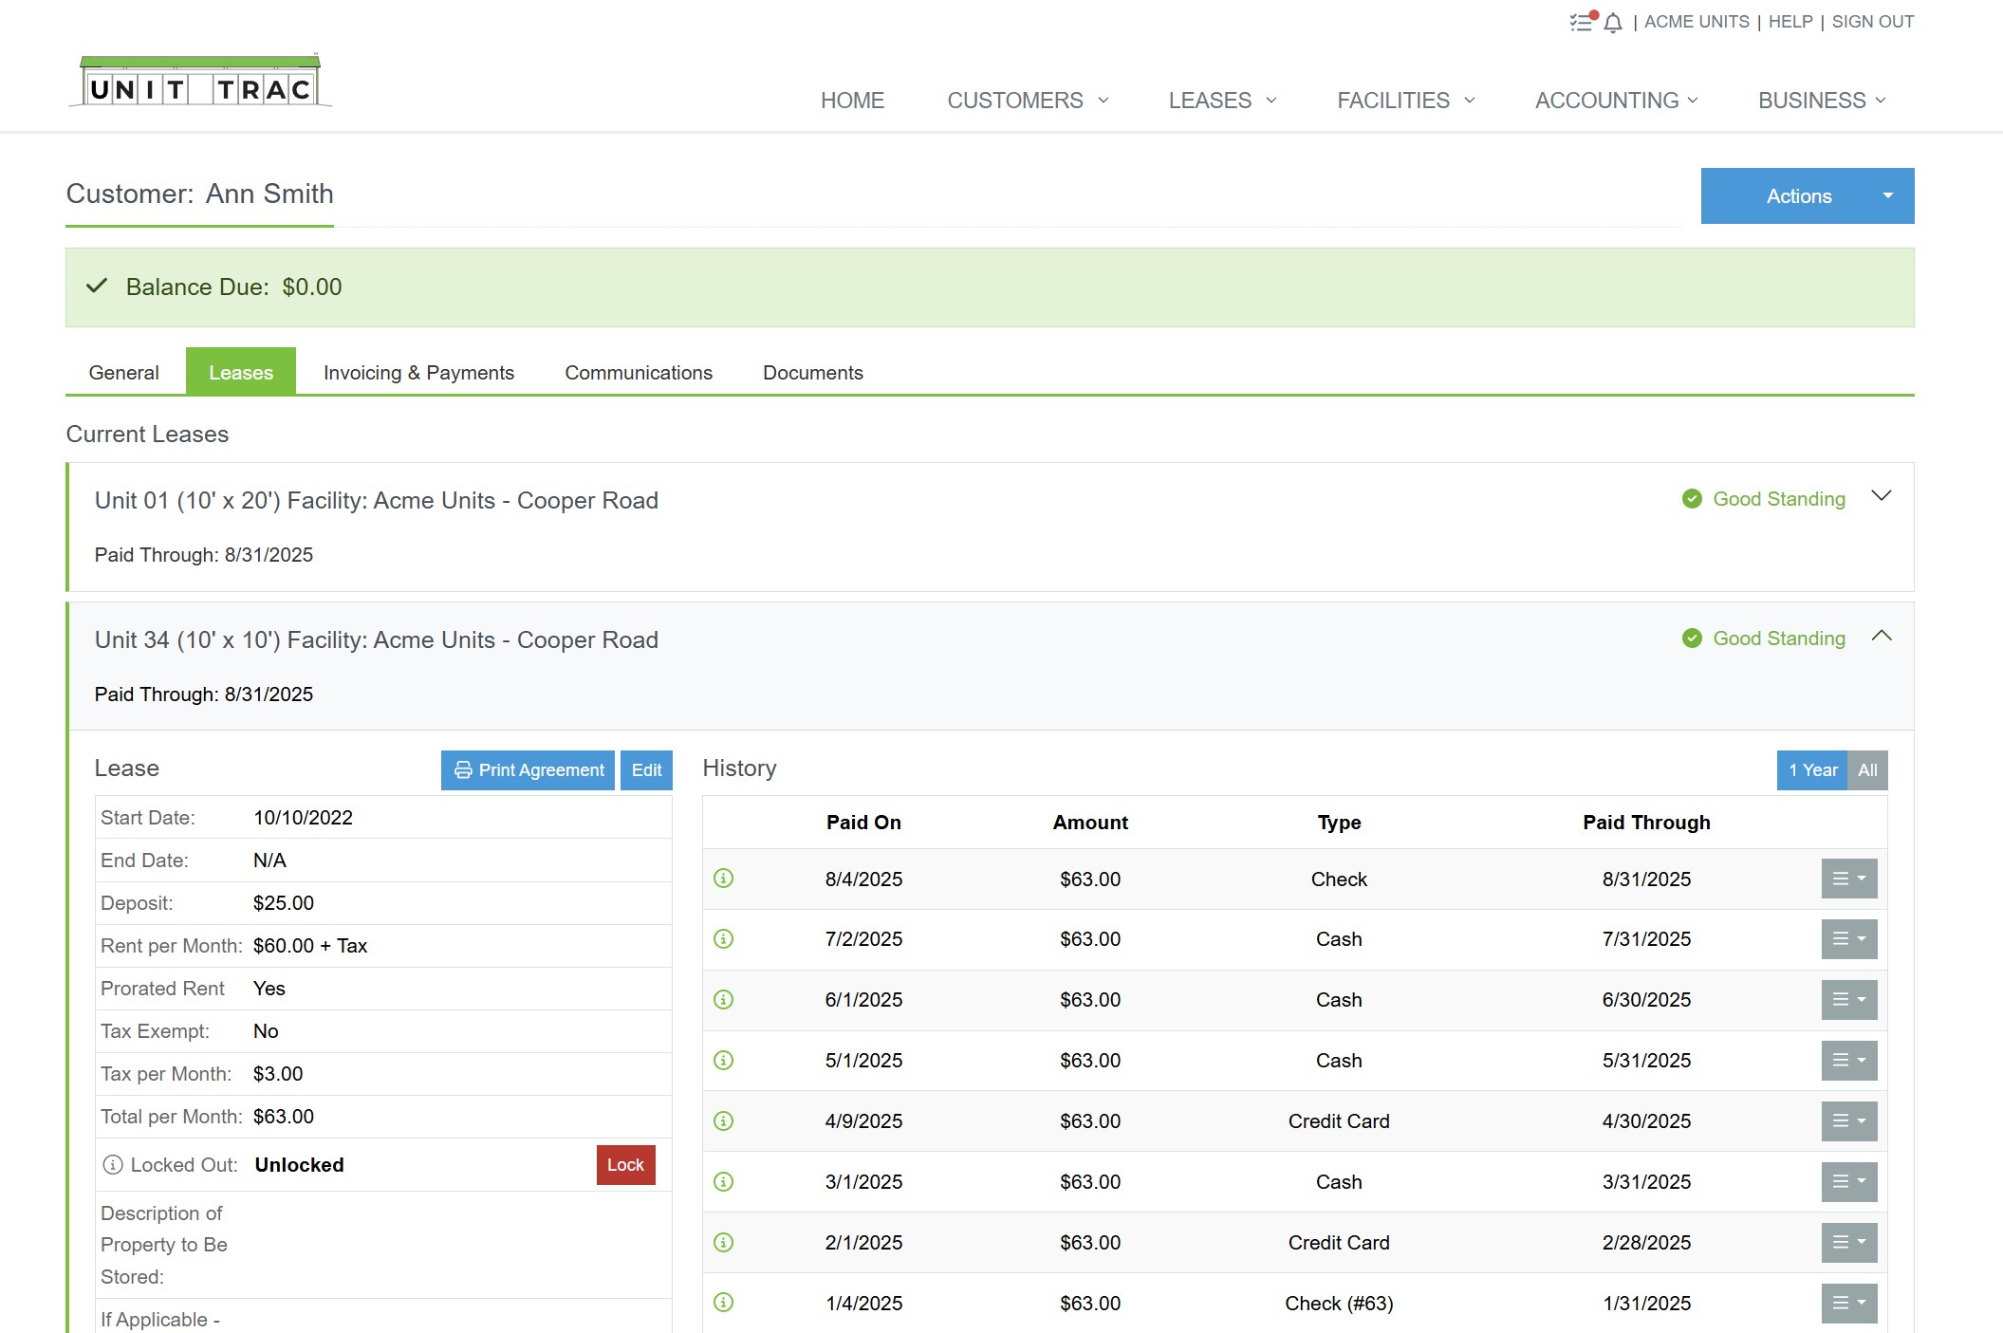This screenshot has width=2003, height=1333.
Task: Click info icon for 8/4/2025 payment
Action: 723,879
